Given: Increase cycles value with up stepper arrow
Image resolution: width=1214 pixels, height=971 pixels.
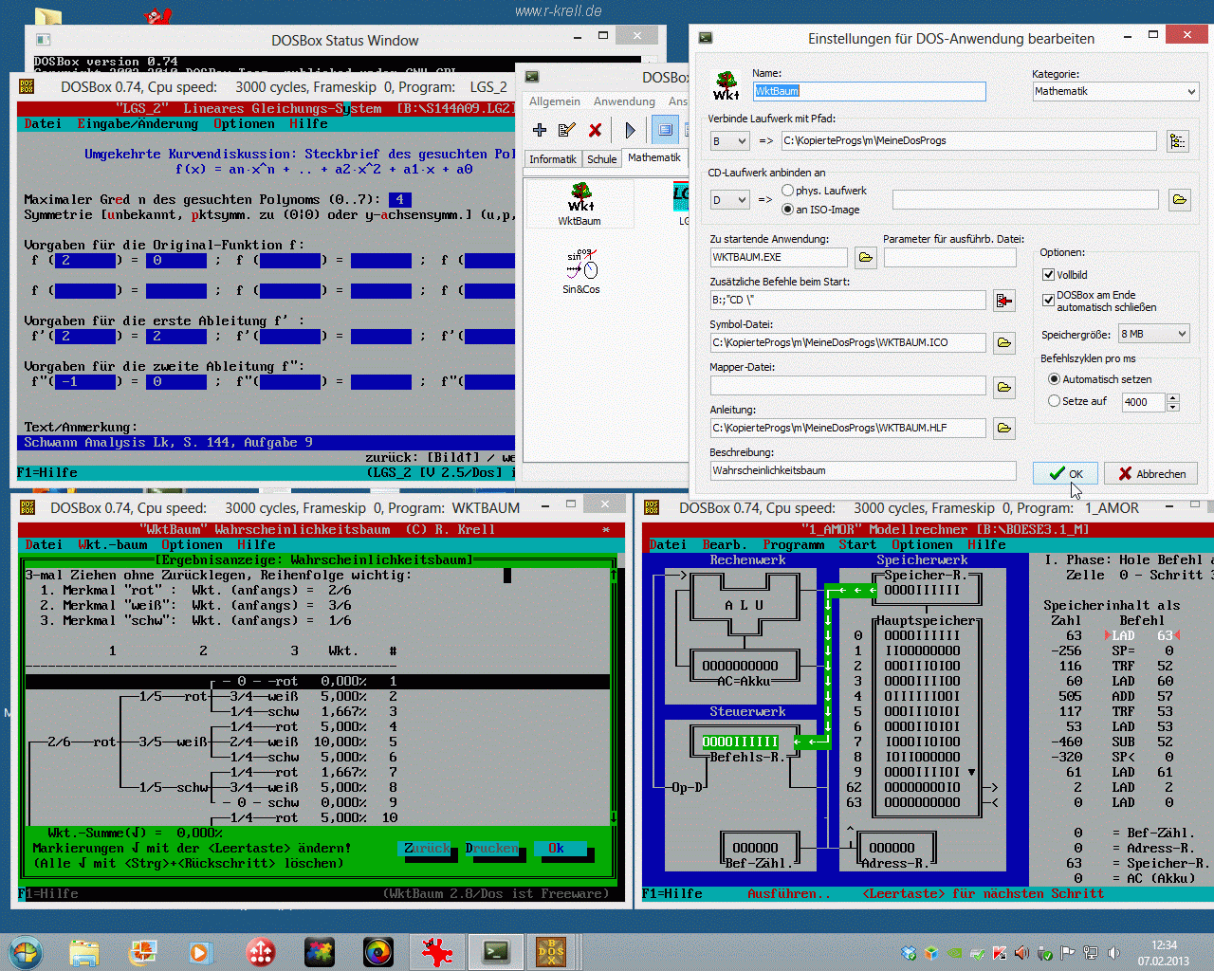Looking at the screenshot, I should coord(1173,397).
